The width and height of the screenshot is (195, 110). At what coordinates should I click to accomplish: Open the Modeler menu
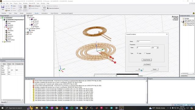coord(25,3)
